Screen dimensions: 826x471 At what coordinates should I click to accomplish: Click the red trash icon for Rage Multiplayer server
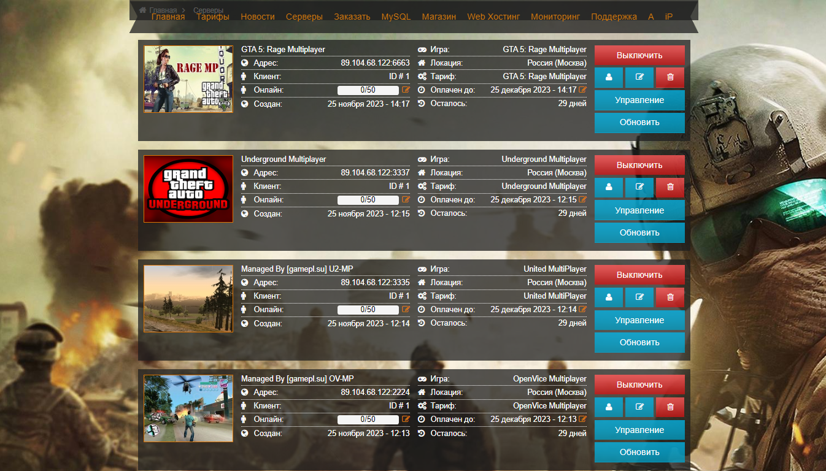pos(670,77)
